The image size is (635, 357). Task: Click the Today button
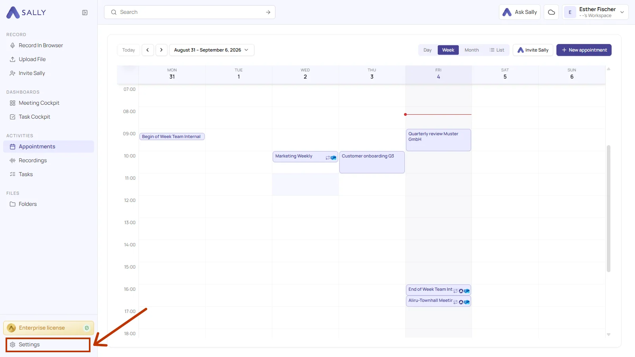point(129,50)
